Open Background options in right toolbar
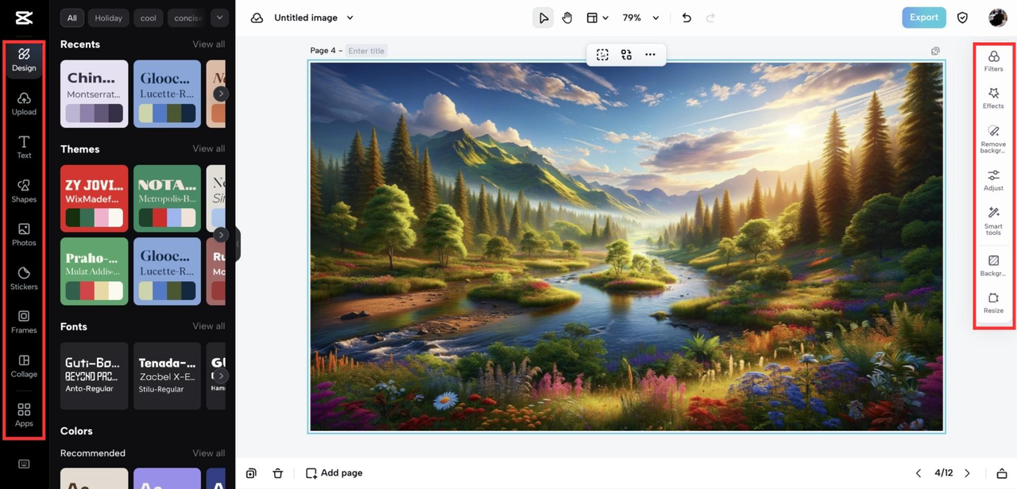This screenshot has width=1017, height=489. coord(993,266)
